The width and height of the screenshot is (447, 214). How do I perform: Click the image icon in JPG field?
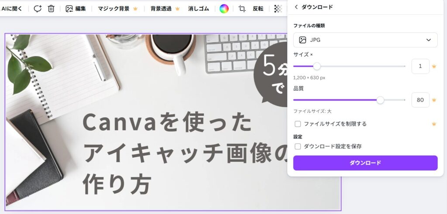tap(303, 40)
